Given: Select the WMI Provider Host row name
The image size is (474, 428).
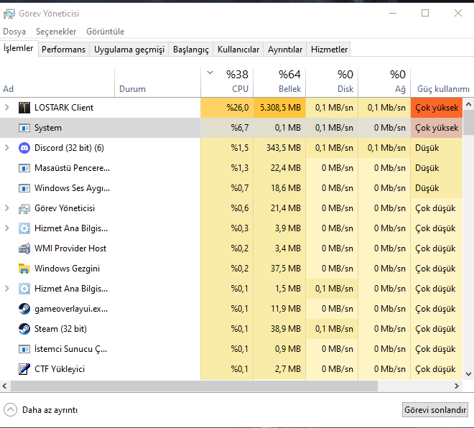Looking at the screenshot, I should [70, 248].
